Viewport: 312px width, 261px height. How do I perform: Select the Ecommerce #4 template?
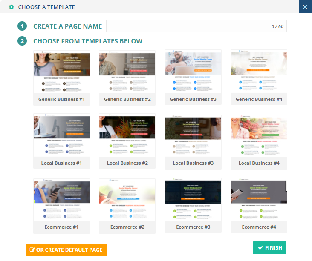pyautogui.click(x=259, y=200)
